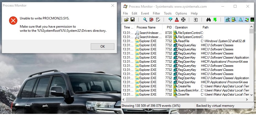Open a saved log with the Open icon

point(126,20)
